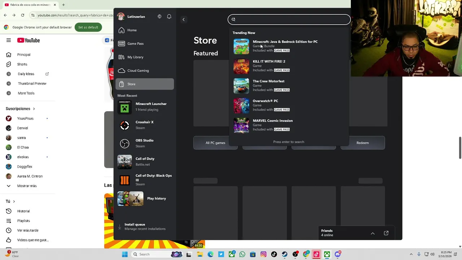Image resolution: width=462 pixels, height=260 pixels.
Task: Open the Latinzerian profile avatar
Action: tap(121, 17)
